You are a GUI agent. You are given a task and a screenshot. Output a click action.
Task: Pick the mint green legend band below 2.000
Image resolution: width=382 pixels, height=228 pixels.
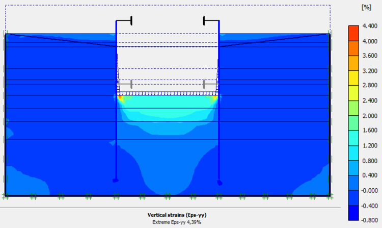353,123
